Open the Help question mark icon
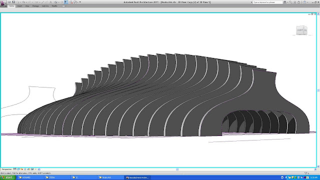This screenshot has width=320, height=180. click(304, 2)
